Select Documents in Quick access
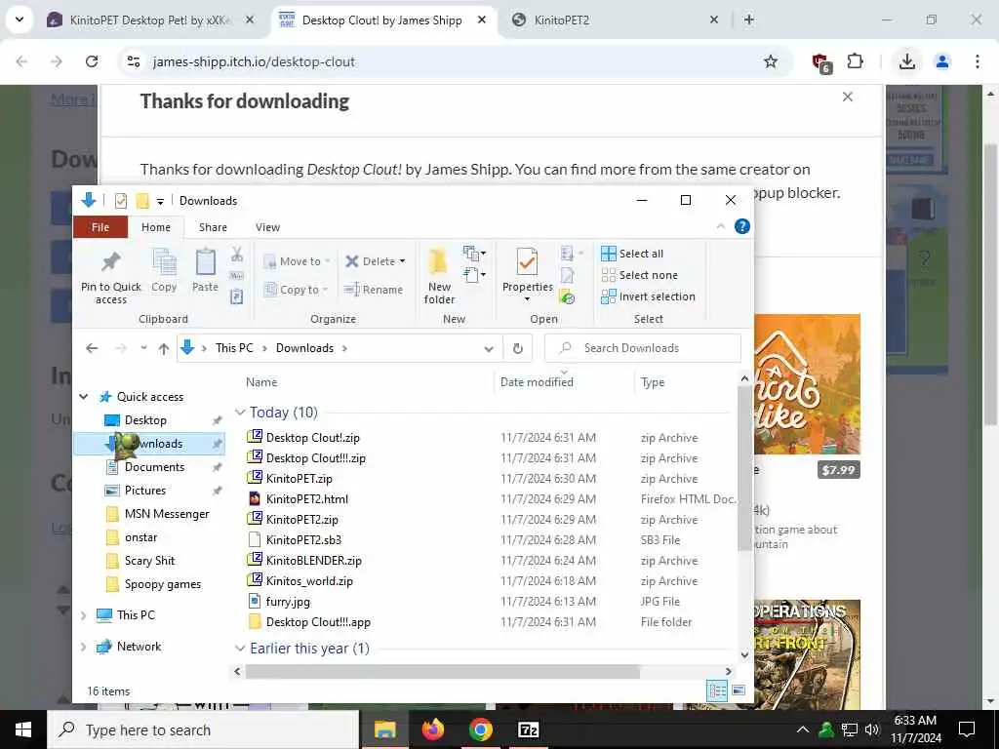 point(154,467)
